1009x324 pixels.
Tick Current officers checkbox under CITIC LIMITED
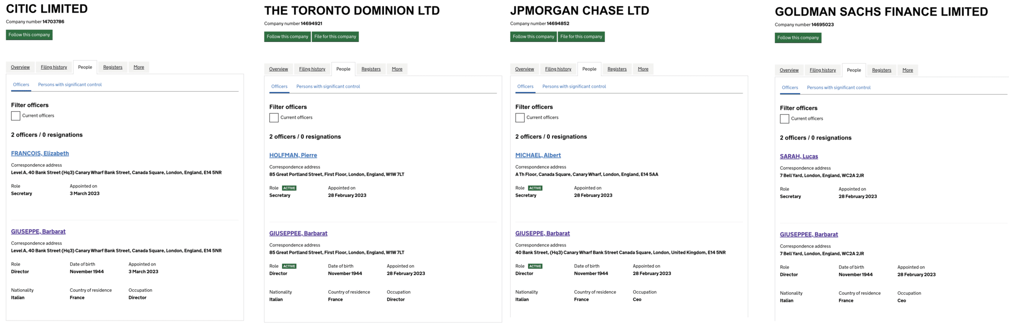point(16,116)
